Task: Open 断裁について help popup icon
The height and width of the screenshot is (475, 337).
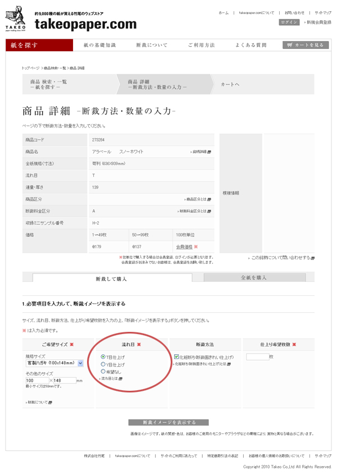Action: 45,403
